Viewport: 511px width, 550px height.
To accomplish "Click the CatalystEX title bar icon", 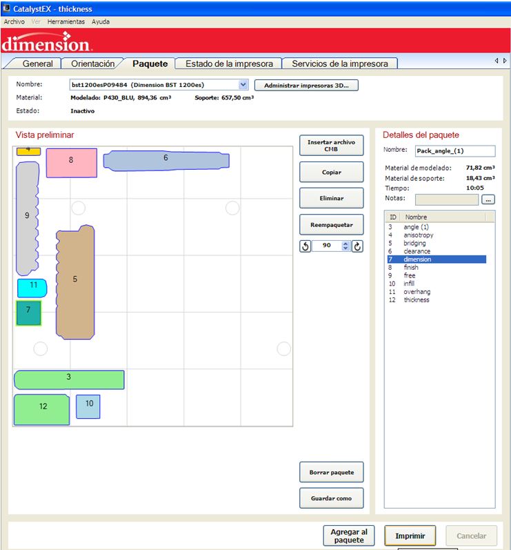I will coord(6,8).
